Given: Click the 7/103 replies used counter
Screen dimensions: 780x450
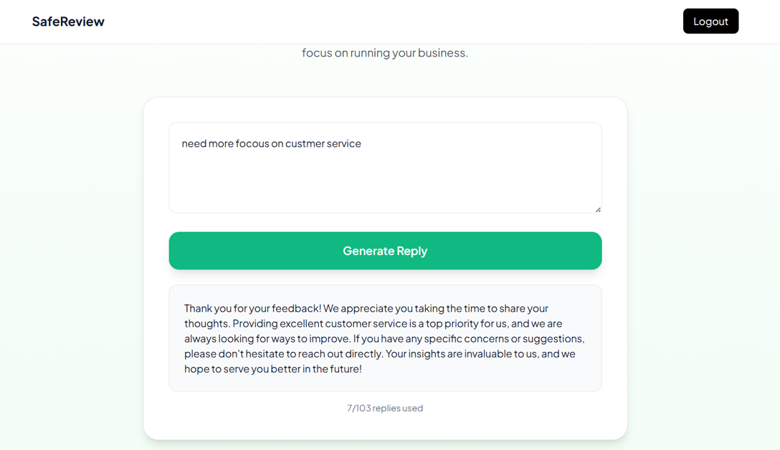Looking at the screenshot, I should pos(385,408).
